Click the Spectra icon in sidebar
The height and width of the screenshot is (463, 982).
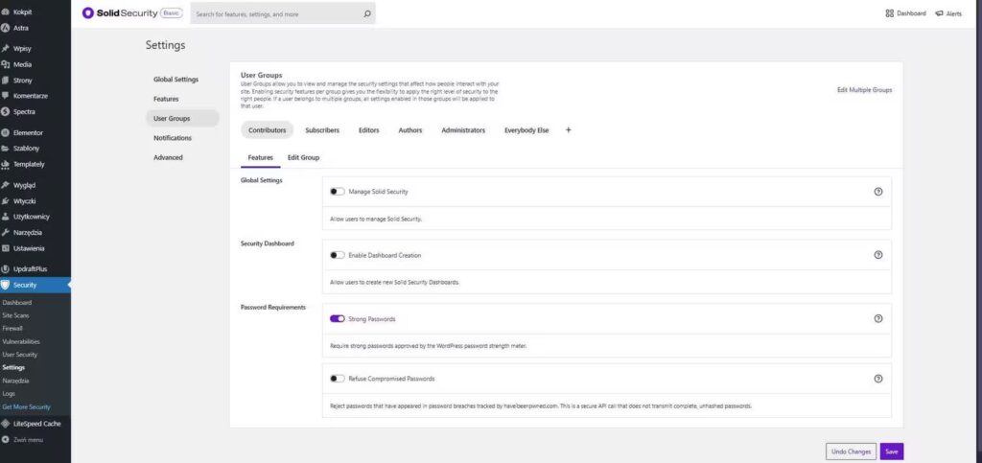(5, 112)
